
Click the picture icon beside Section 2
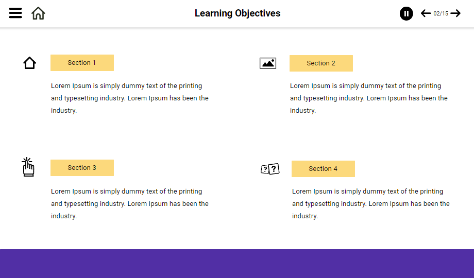pos(268,63)
